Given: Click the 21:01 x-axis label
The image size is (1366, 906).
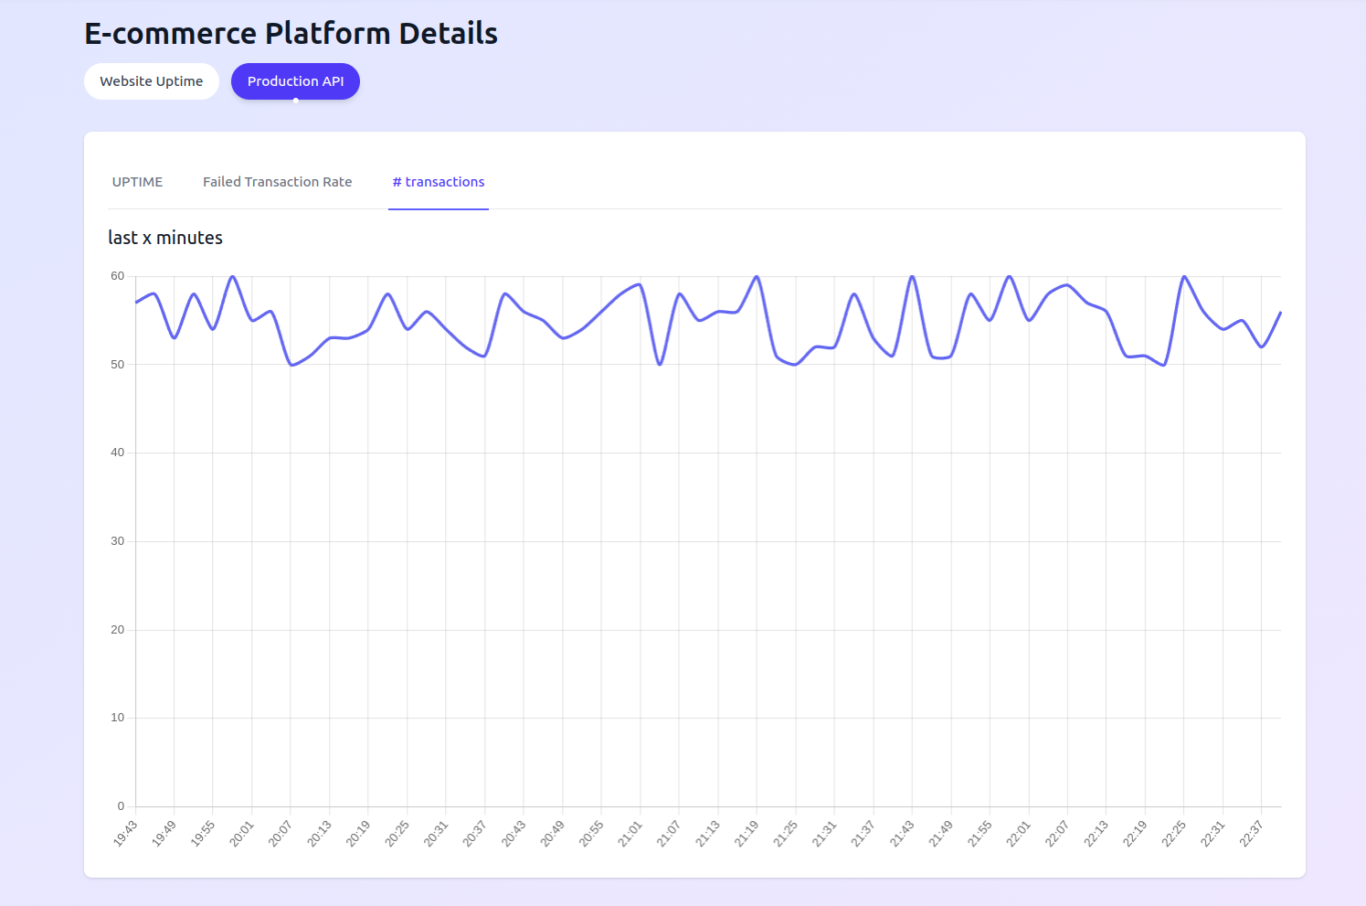Looking at the screenshot, I should [x=630, y=833].
